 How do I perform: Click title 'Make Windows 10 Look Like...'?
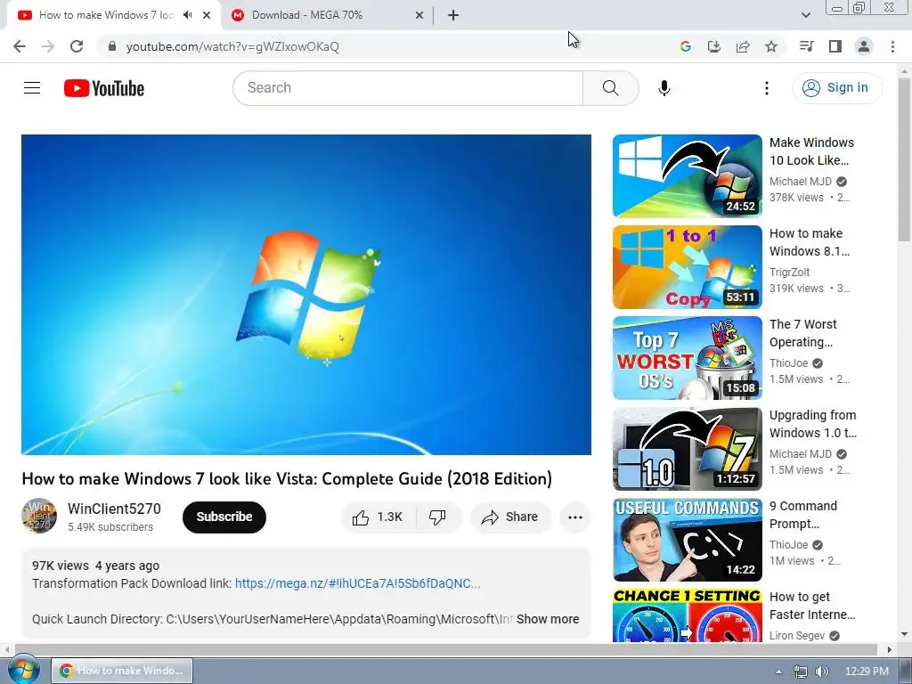tap(812, 151)
